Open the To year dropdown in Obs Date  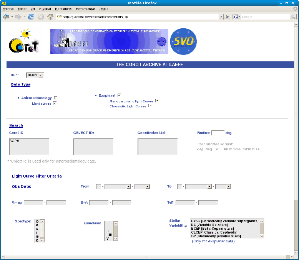point(223,186)
